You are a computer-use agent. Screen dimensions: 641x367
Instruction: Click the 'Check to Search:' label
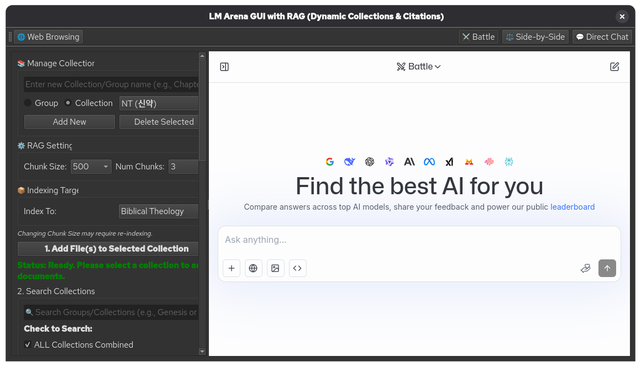(58, 328)
